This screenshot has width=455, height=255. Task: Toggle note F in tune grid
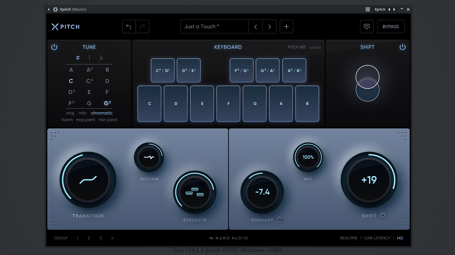[107, 92]
